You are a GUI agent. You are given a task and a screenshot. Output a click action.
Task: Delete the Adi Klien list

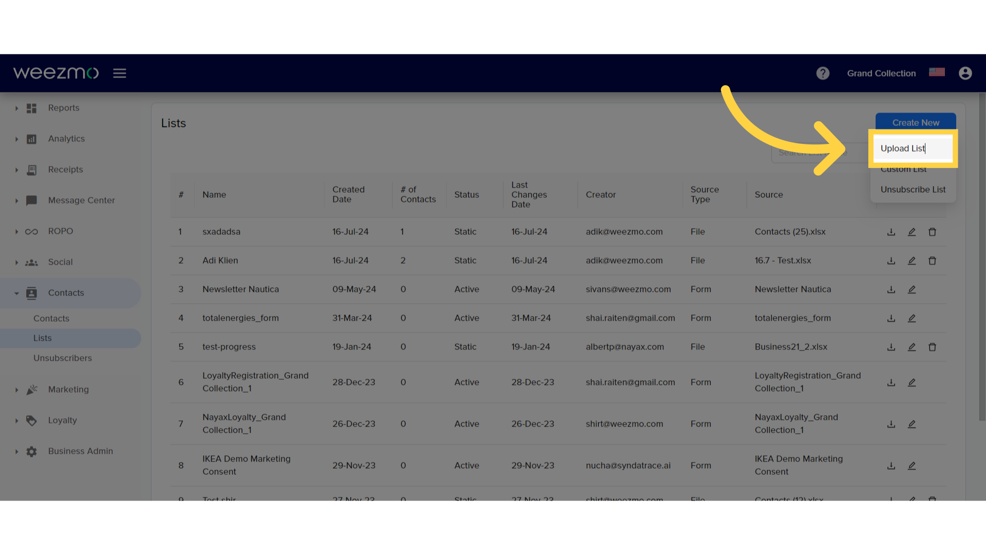click(932, 261)
